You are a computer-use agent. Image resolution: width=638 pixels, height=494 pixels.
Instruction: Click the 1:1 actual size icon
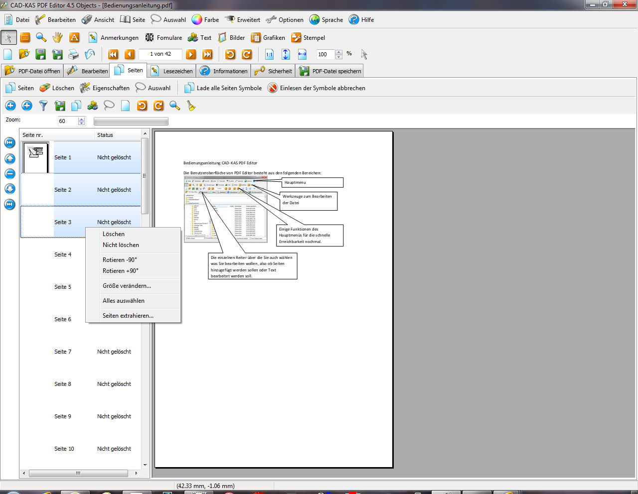click(269, 54)
